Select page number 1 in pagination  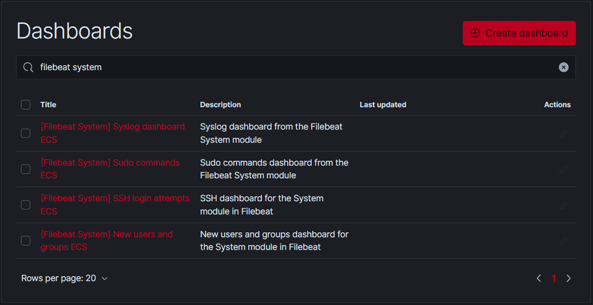(x=553, y=278)
